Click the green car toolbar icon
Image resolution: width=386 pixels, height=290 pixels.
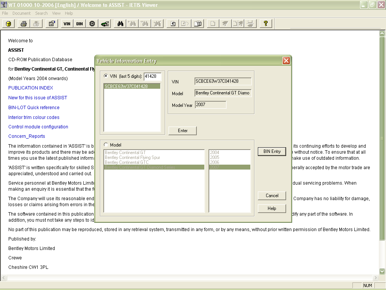105,24
